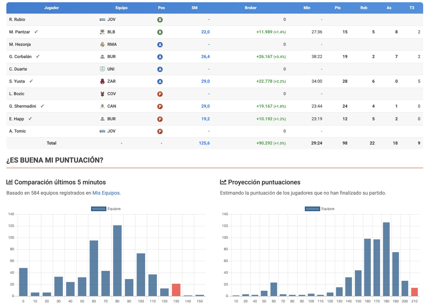The image size is (428, 305).
Task: Click the checkmark next to E. Happ
Action: click(x=30, y=119)
